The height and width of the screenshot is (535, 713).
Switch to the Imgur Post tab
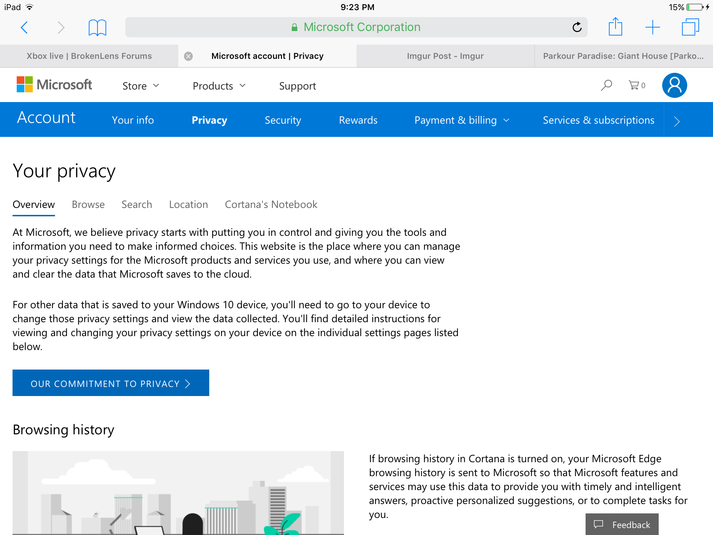click(x=445, y=56)
